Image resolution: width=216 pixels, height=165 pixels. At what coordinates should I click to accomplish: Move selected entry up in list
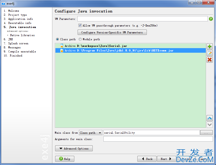(210, 118)
